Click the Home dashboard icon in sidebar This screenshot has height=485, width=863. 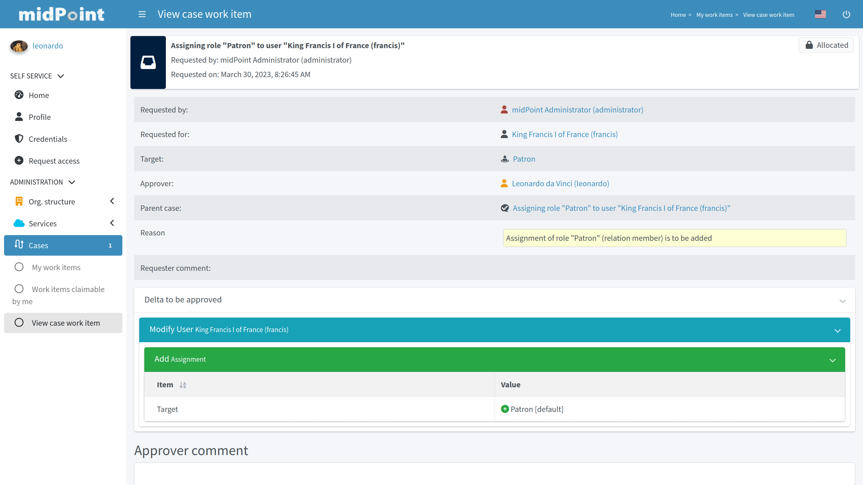pyautogui.click(x=19, y=95)
